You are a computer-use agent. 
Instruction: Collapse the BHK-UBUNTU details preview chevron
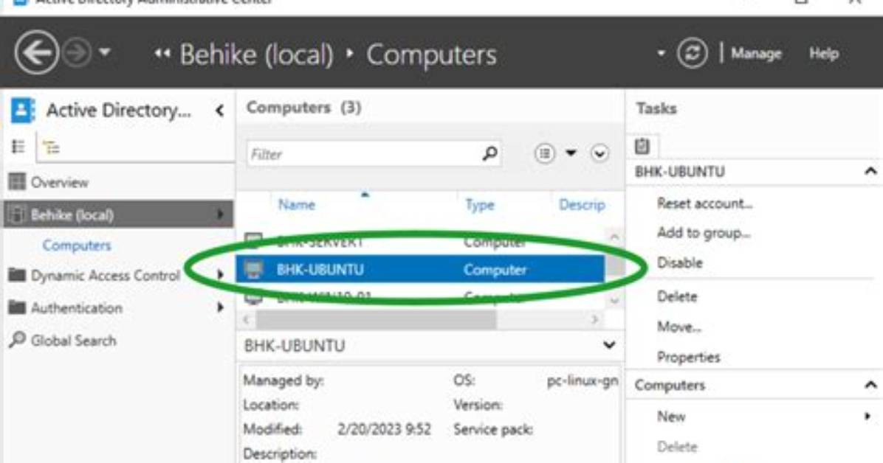click(609, 345)
